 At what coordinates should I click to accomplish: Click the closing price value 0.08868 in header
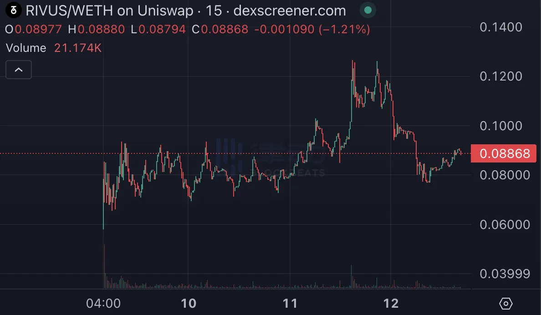[225, 30]
